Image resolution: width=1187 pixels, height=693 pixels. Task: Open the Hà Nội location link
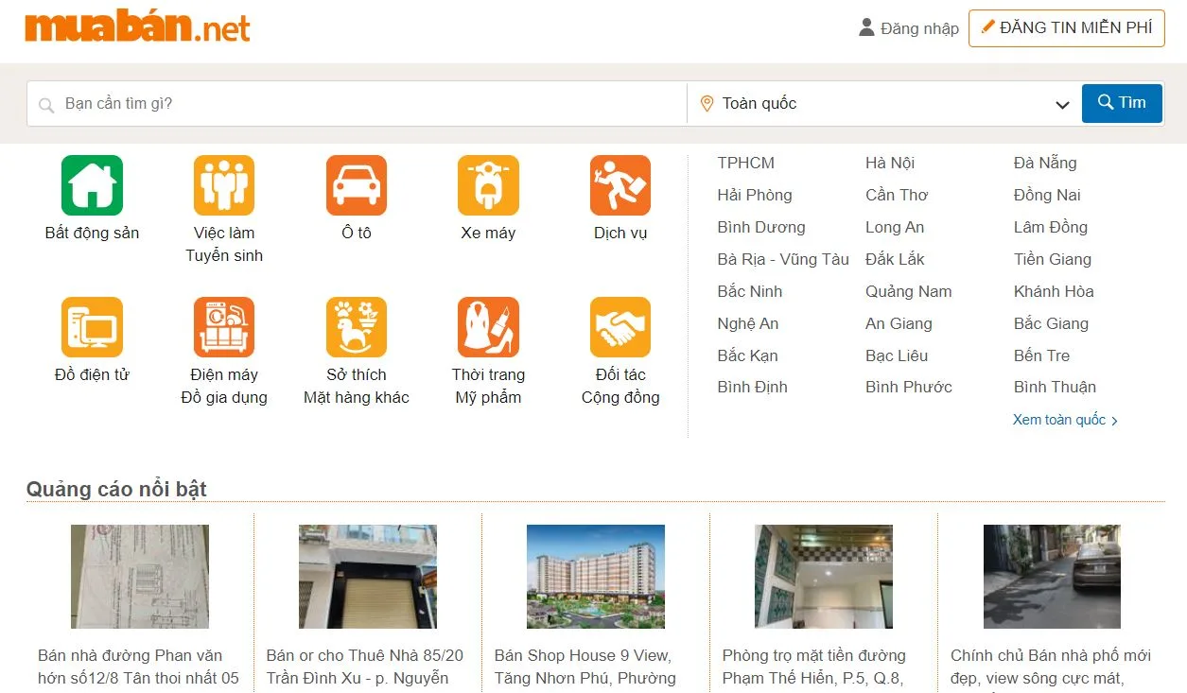(x=888, y=163)
